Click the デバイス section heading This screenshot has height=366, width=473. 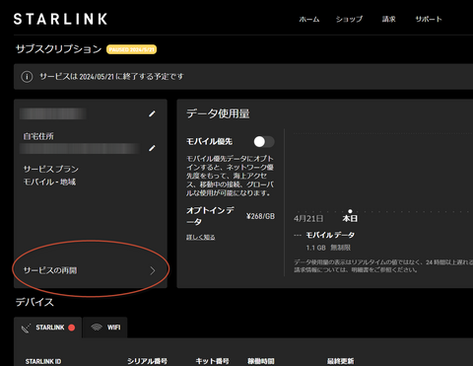tap(34, 302)
